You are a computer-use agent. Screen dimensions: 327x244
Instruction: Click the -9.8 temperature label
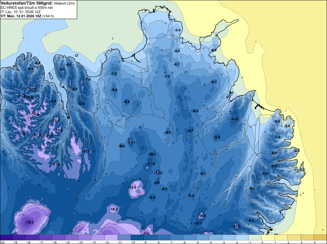(x=53, y=101)
